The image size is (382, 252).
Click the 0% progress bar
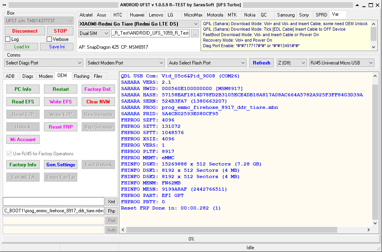[191, 239]
